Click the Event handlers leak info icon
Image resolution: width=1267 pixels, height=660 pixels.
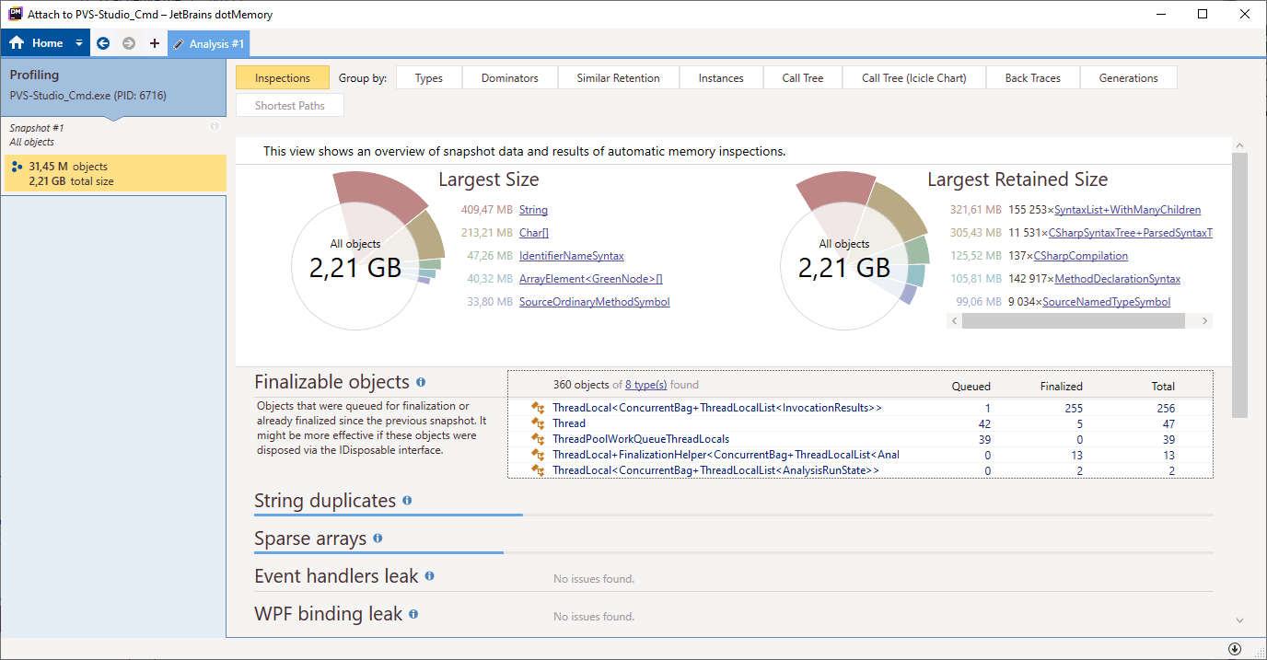pos(429,576)
